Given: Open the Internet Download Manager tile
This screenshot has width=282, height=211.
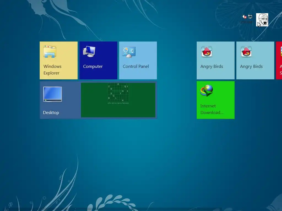Looking at the screenshot, I should pos(216,100).
